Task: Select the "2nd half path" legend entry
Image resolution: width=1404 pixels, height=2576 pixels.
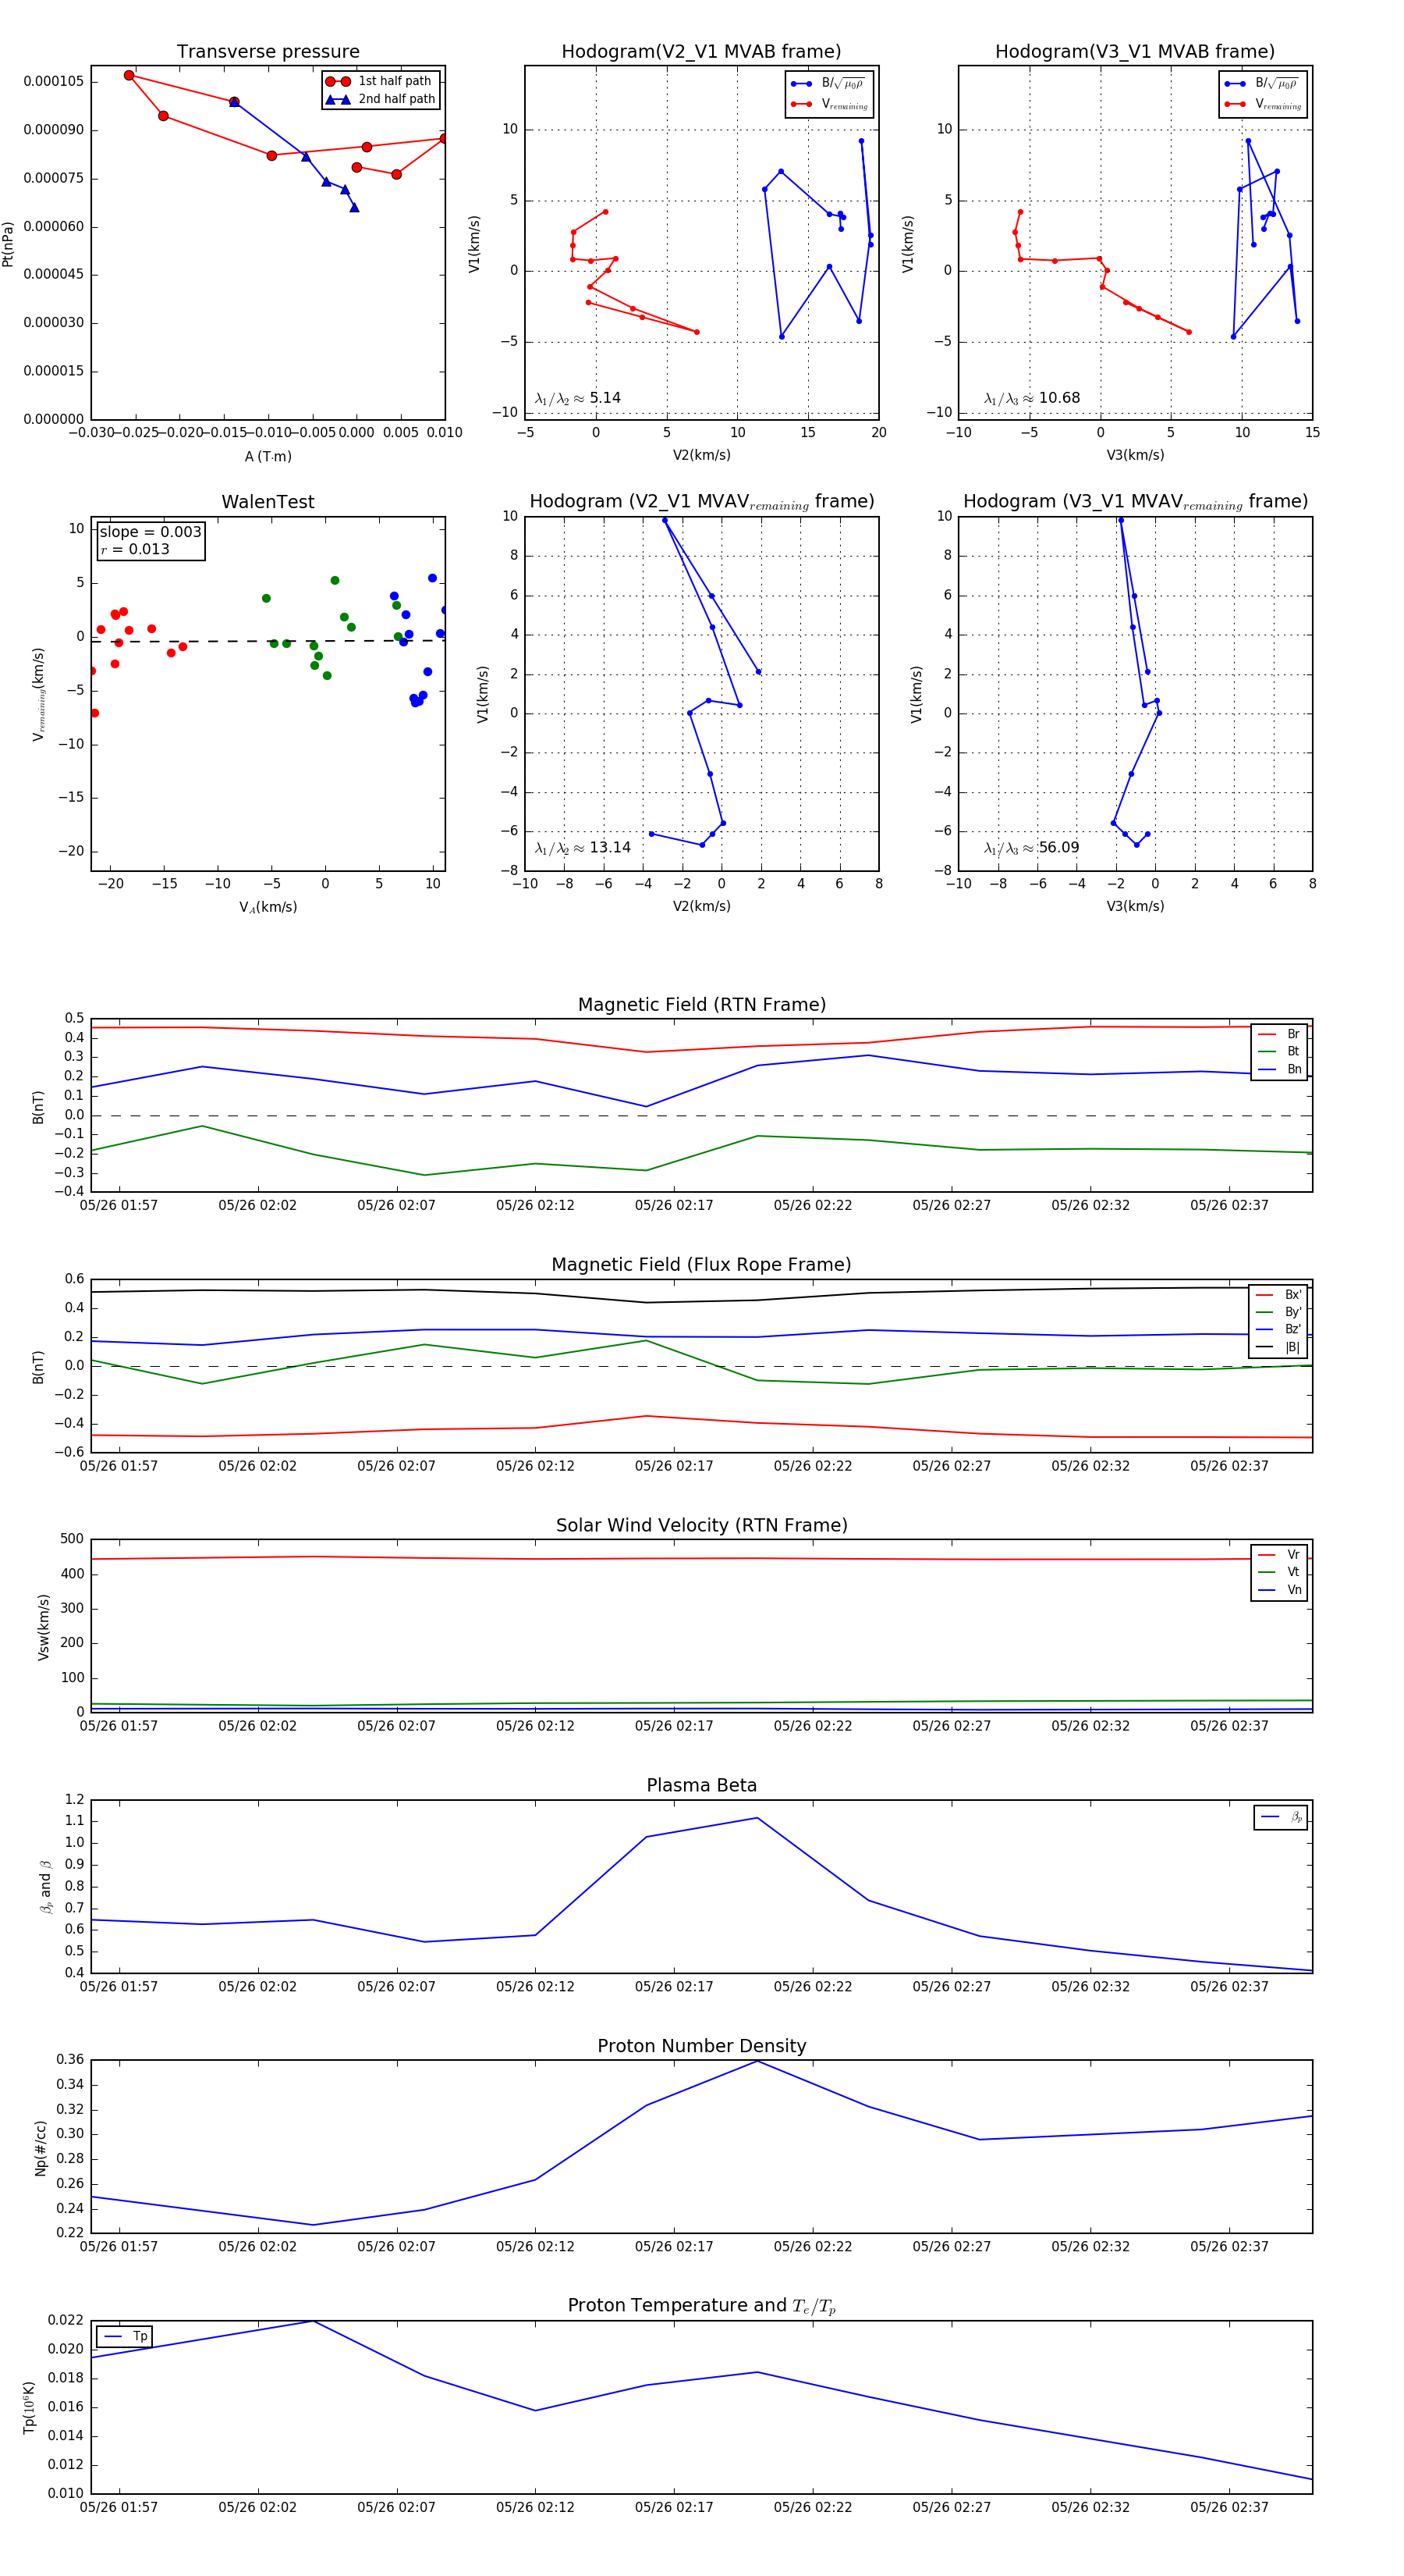Action: pos(381,99)
